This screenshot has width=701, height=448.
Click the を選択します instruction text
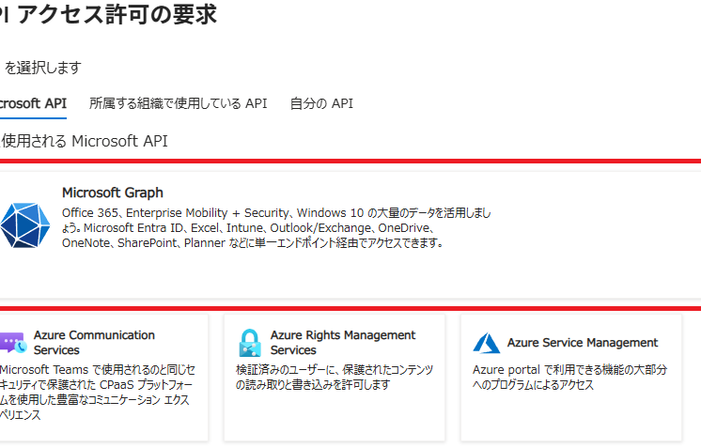click(x=42, y=68)
